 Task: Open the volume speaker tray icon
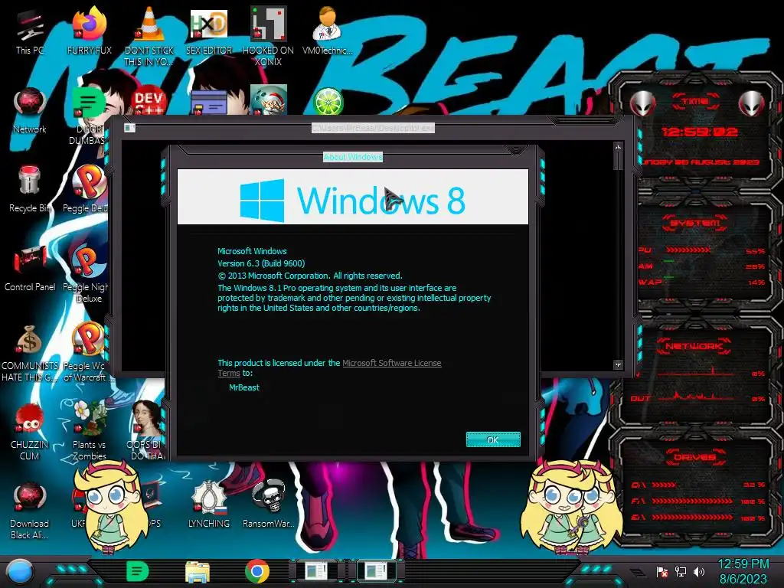698,572
